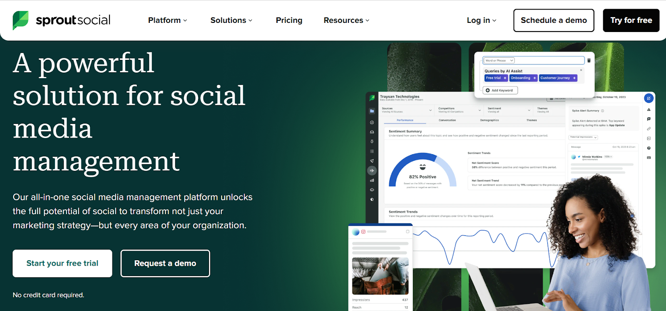Close the Queries by AI Assist panel

581,70
